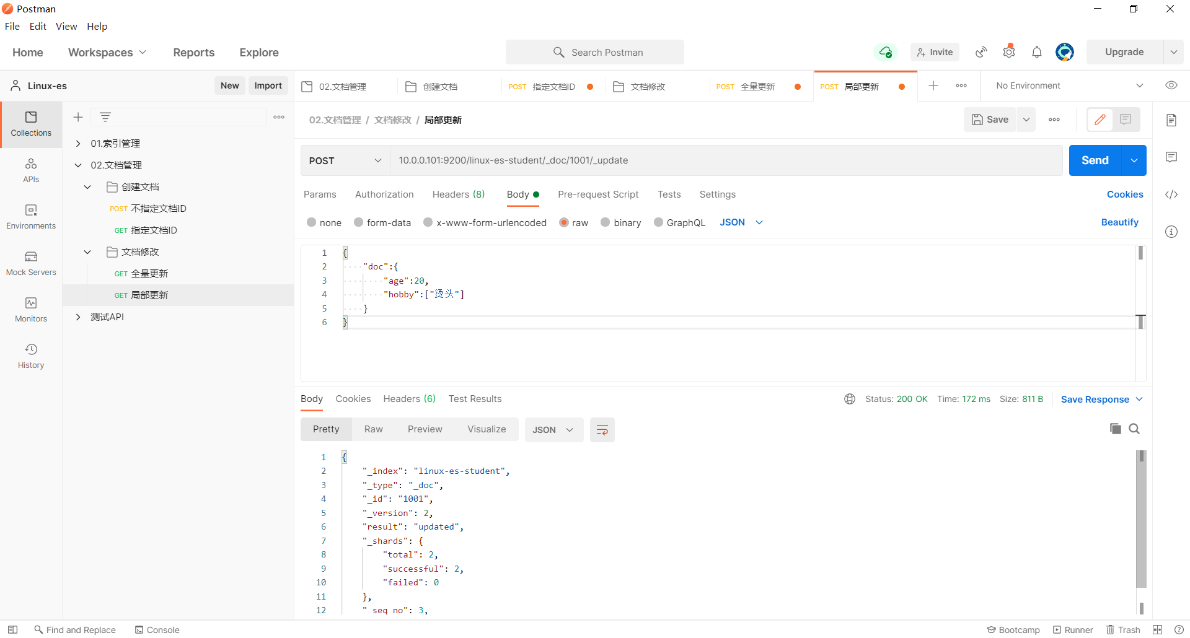Search the response with magnifier icon
The height and width of the screenshot is (638, 1190).
(1134, 429)
